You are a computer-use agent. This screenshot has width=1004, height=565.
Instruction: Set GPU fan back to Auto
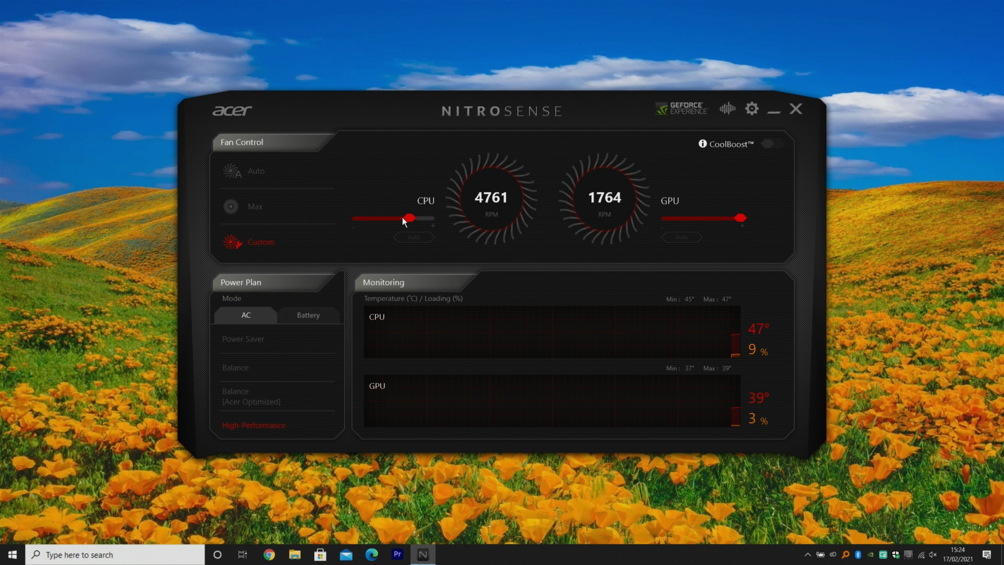pyautogui.click(x=681, y=237)
